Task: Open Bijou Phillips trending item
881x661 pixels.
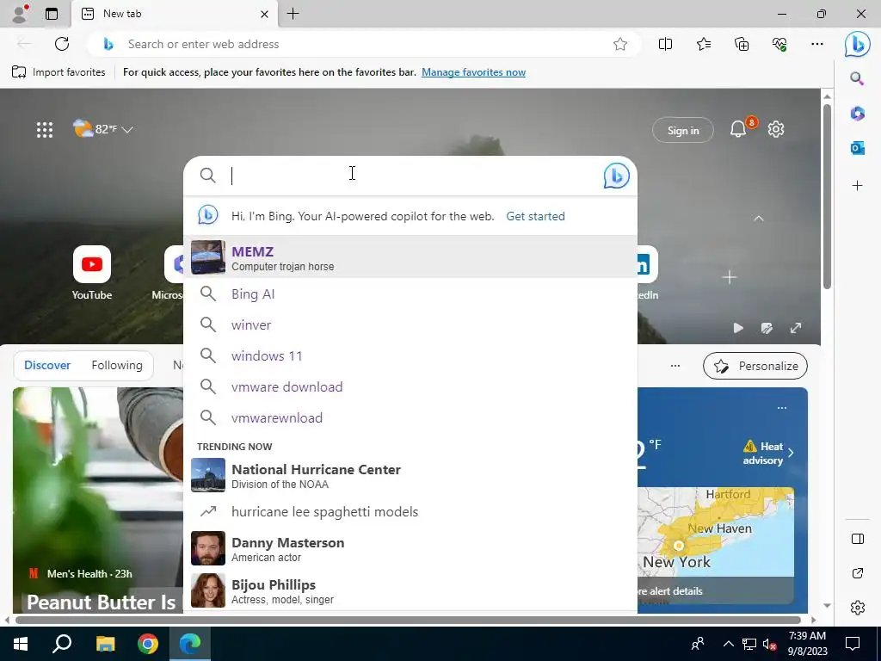Action: click(410, 590)
